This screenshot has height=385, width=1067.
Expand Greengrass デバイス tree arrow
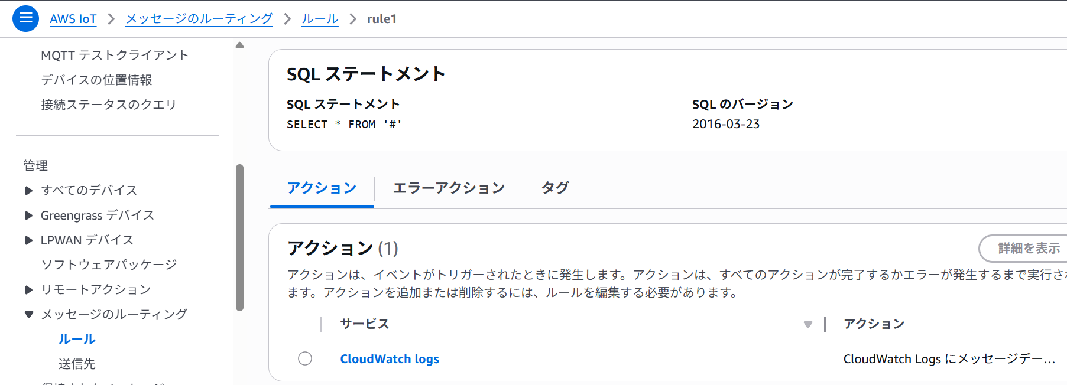[x=28, y=216]
